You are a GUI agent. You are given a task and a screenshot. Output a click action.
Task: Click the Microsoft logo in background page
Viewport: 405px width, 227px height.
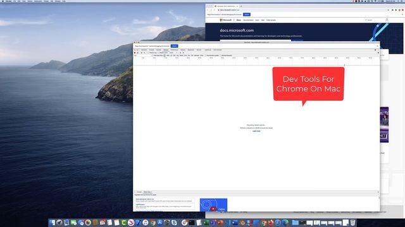(226, 20)
